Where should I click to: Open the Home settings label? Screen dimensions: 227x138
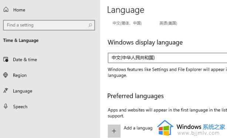(19, 10)
